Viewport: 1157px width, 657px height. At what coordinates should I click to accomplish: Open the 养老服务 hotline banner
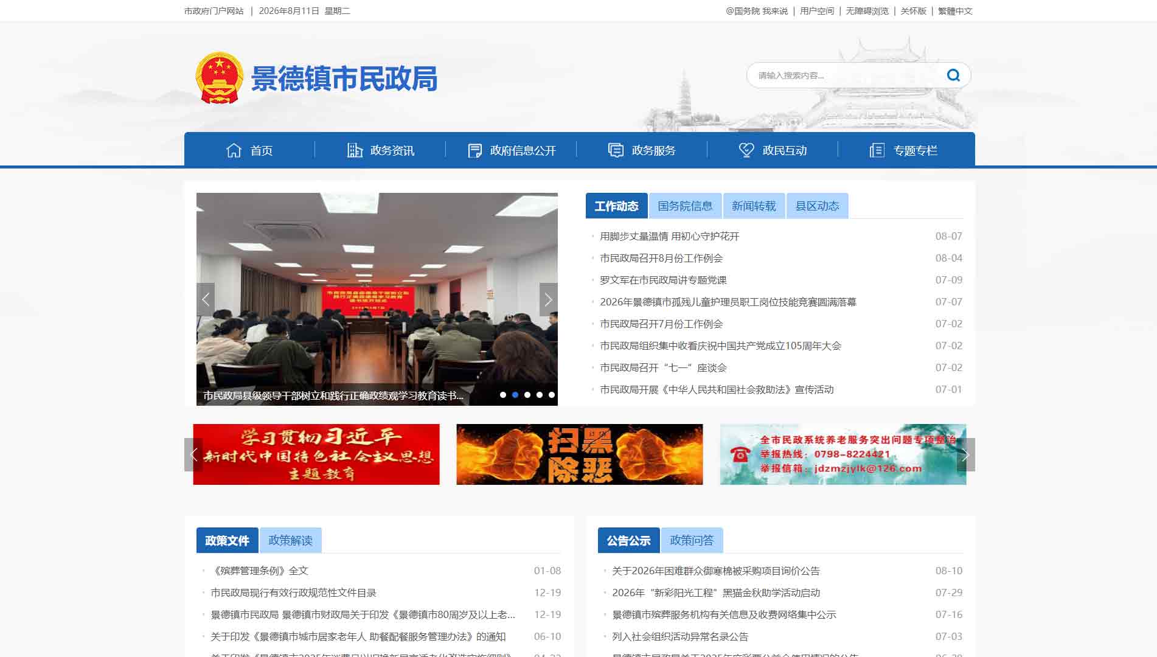click(843, 454)
